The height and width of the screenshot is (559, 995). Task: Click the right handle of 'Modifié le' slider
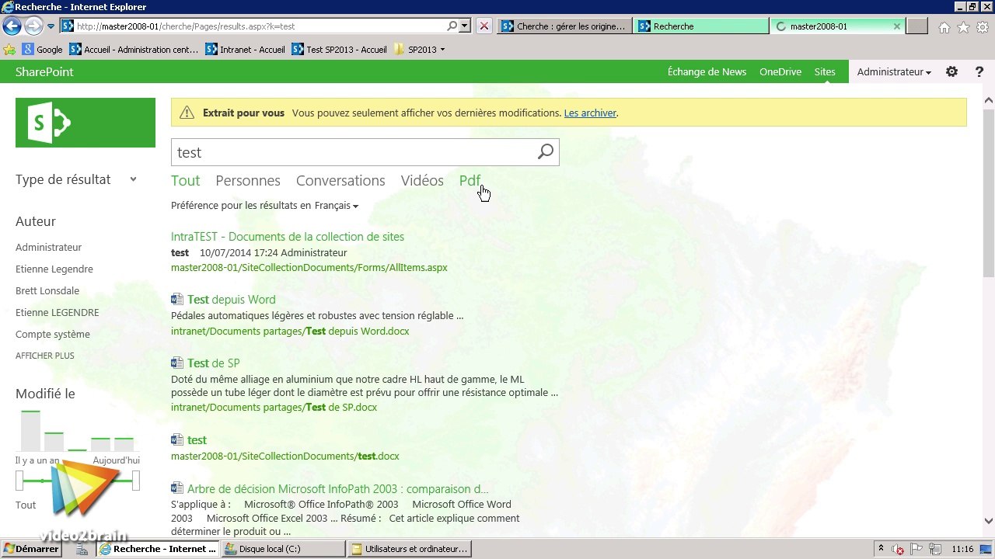(136, 481)
